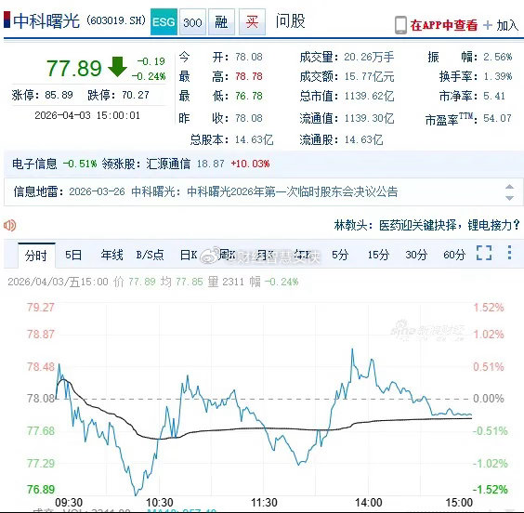Open 在APP中查看 link
524x513 pixels.
coord(444,25)
